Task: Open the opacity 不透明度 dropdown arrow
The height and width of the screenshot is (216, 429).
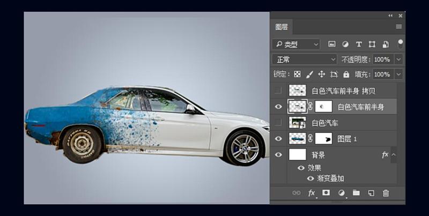Action: (x=398, y=59)
